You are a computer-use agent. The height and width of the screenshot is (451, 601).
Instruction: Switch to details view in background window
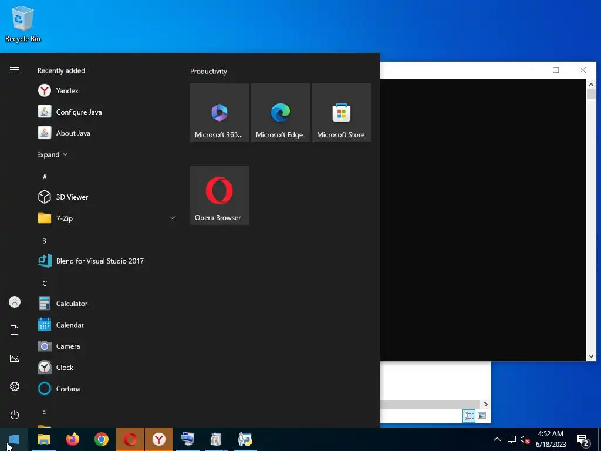[469, 416]
